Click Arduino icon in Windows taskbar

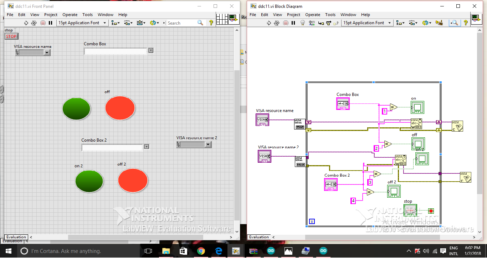click(x=271, y=251)
